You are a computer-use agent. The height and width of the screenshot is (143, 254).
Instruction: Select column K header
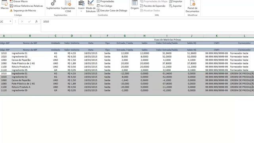tap(217, 36)
